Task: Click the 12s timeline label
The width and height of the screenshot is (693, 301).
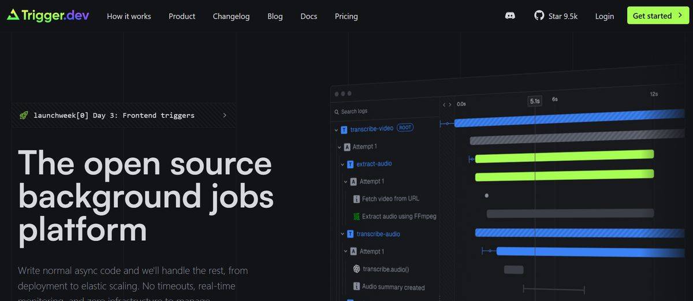Action: tap(654, 94)
